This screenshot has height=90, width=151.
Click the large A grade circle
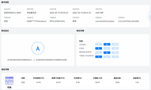[x=38, y=48]
